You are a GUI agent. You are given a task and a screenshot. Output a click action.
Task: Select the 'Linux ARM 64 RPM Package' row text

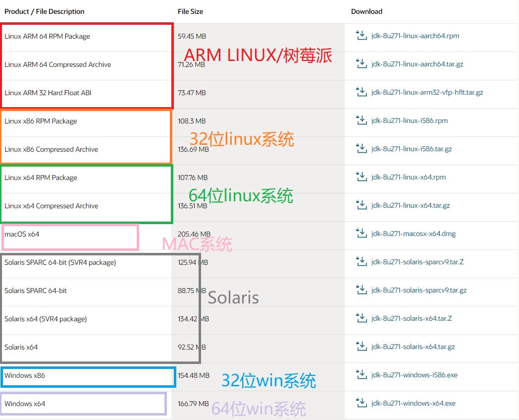pyautogui.click(x=47, y=36)
